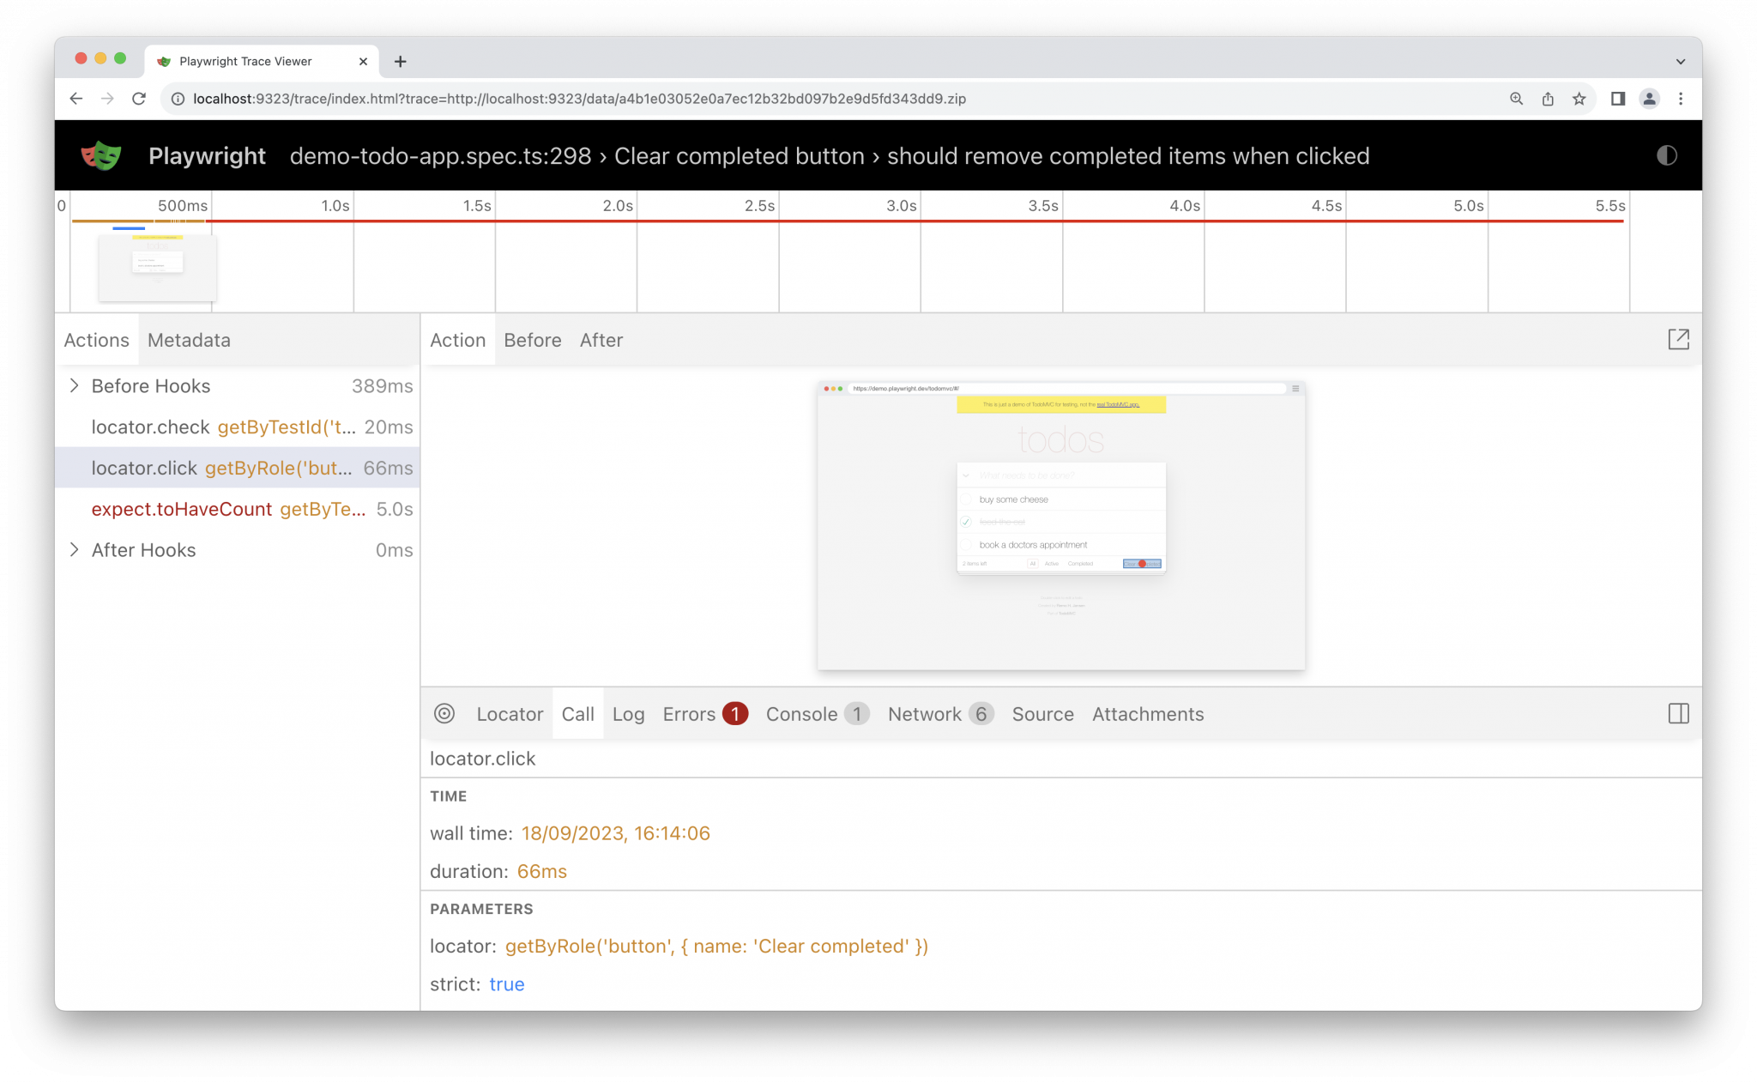Screen dimensions: 1757x1083
Task: Toggle dark mode with the contrast icon
Action: click(x=1667, y=155)
